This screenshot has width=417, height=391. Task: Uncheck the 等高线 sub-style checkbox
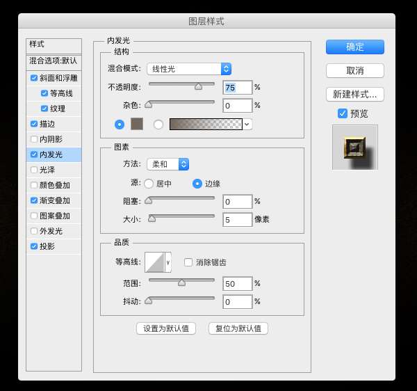pyautogui.click(x=44, y=93)
